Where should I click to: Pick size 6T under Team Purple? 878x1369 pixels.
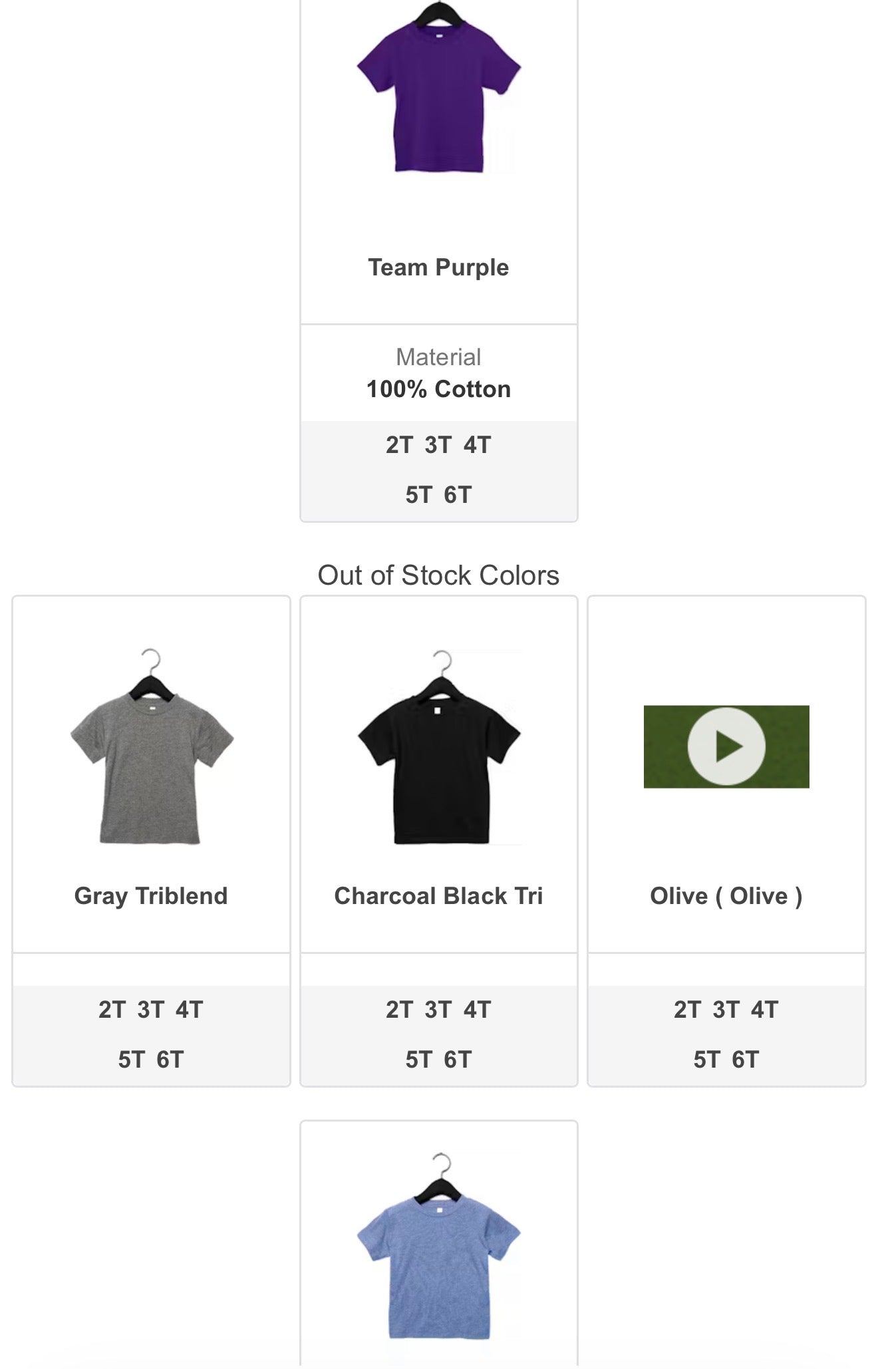pos(458,495)
